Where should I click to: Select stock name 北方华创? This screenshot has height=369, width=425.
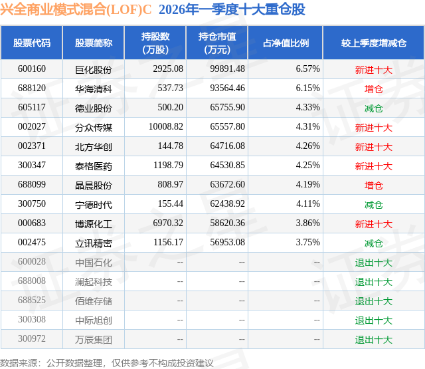(x=94, y=147)
